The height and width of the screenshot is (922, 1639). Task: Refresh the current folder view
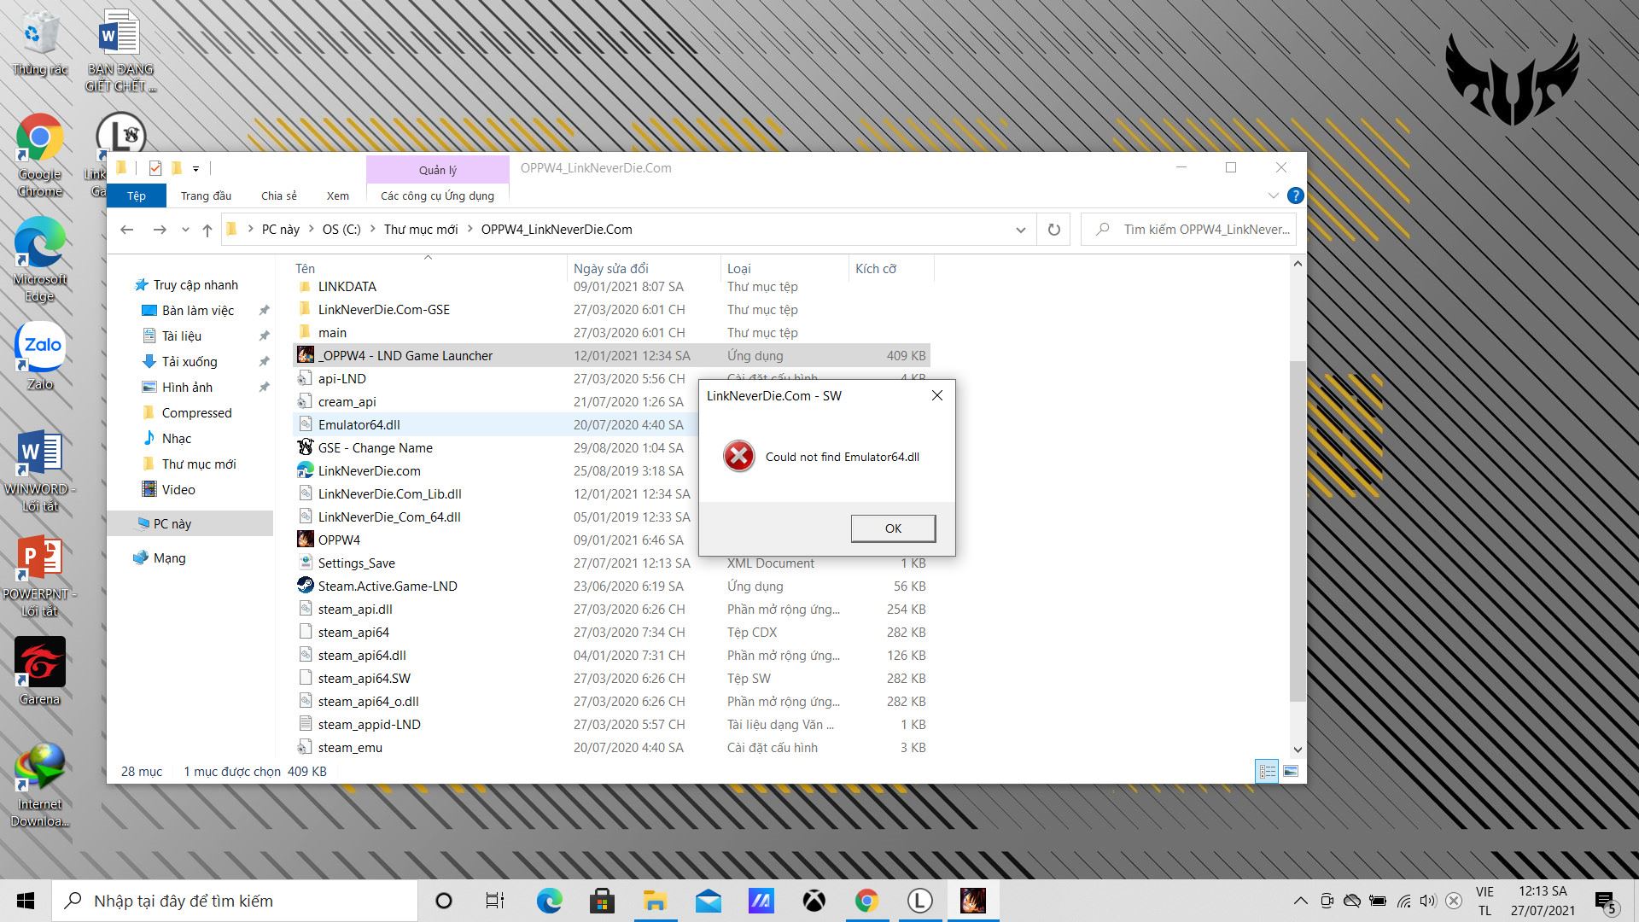[1053, 230]
